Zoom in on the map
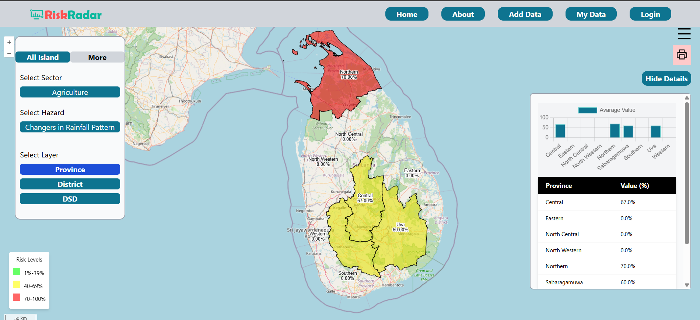Viewport: 700px width, 320px height. [9, 42]
